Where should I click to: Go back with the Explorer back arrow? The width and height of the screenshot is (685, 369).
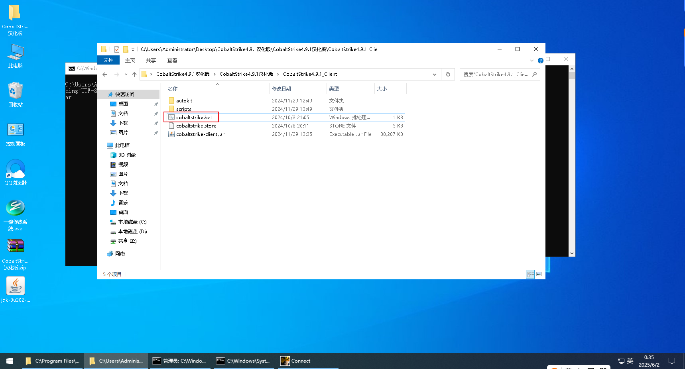(105, 75)
